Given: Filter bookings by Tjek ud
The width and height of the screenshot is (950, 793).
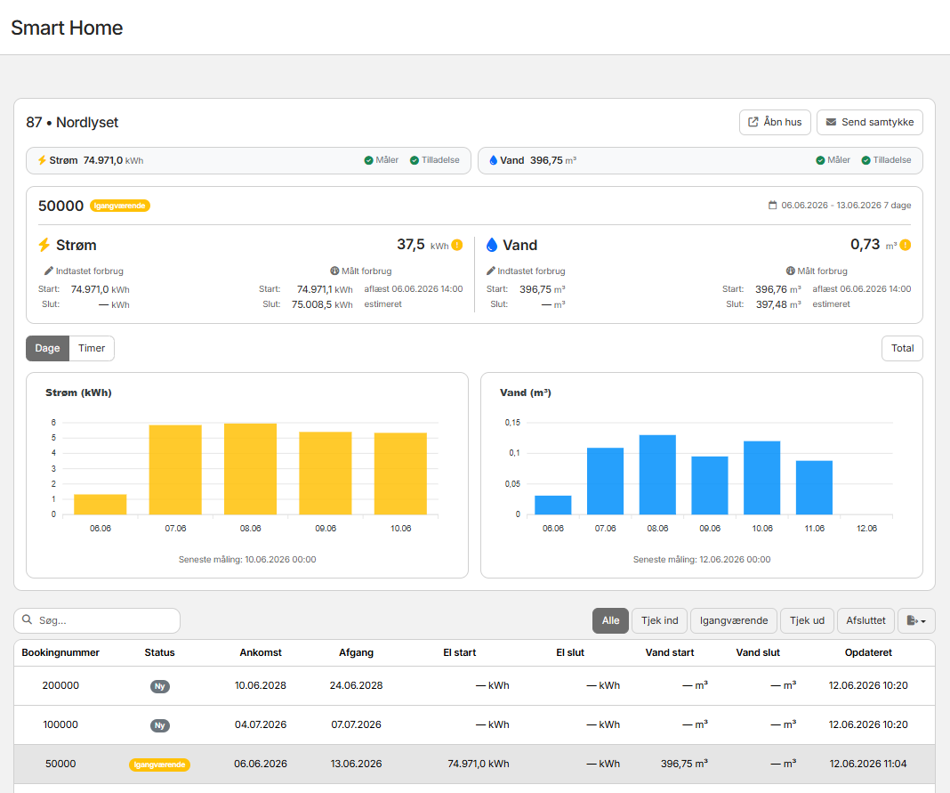Looking at the screenshot, I should click(x=807, y=621).
